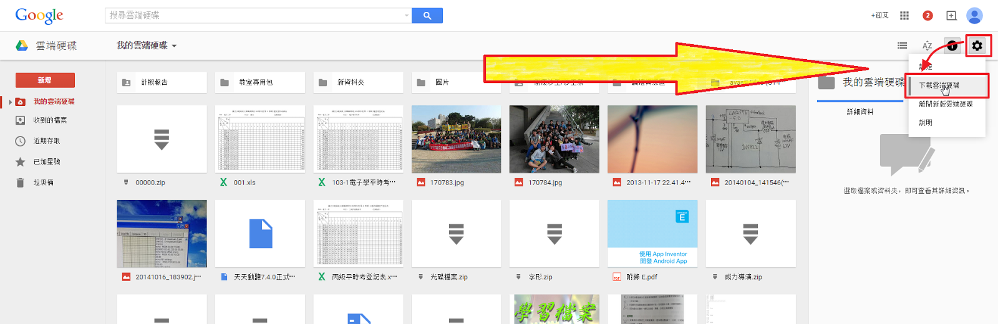The image size is (998, 324).
Task: Open the 教室專用包 folder
Action: pos(260,82)
